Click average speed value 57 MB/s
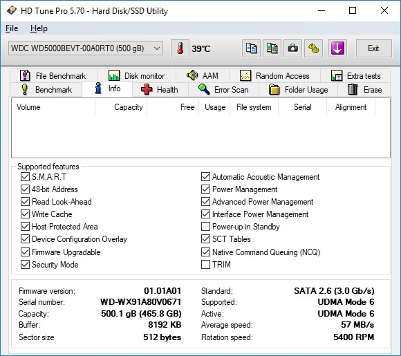Viewport: 401px width, 356px height. pyautogui.click(x=357, y=325)
